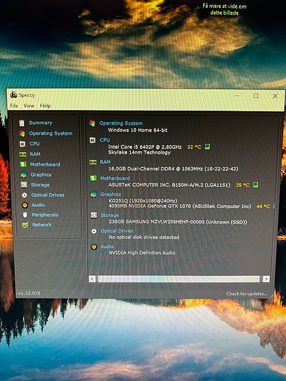The height and width of the screenshot is (381, 286).
Task: Click the SAMSUNG MZVLW256HEHP storage line
Action: (x=178, y=222)
